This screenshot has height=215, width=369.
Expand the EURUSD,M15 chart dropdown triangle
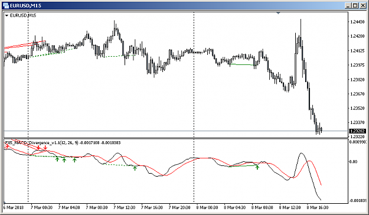coord(7,15)
